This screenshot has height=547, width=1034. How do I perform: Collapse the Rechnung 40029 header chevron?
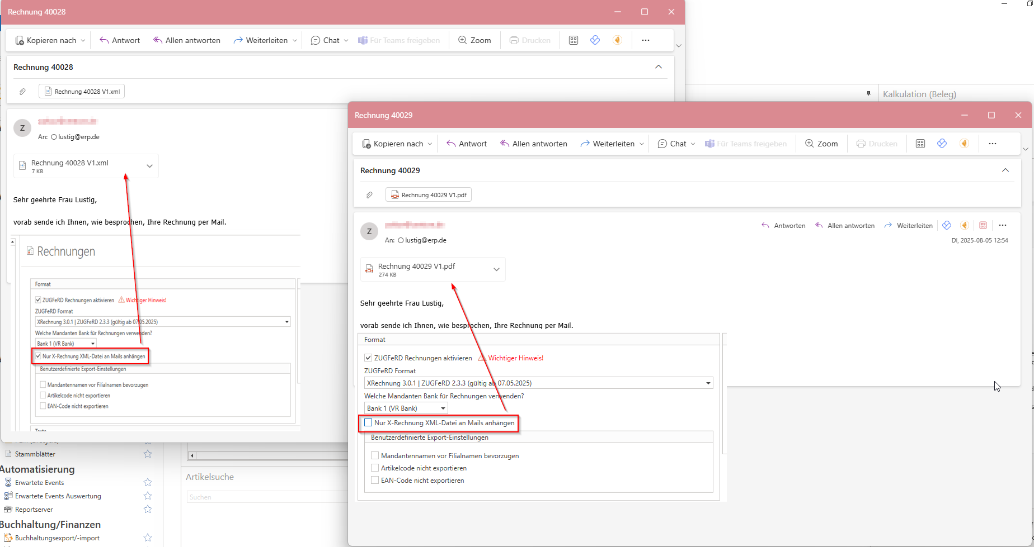(x=1005, y=170)
